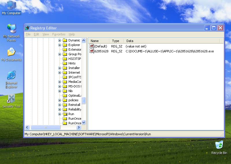The height and width of the screenshot is (164, 231).
Task: Select the Internet Explorer desktop icon
Action: (11, 79)
